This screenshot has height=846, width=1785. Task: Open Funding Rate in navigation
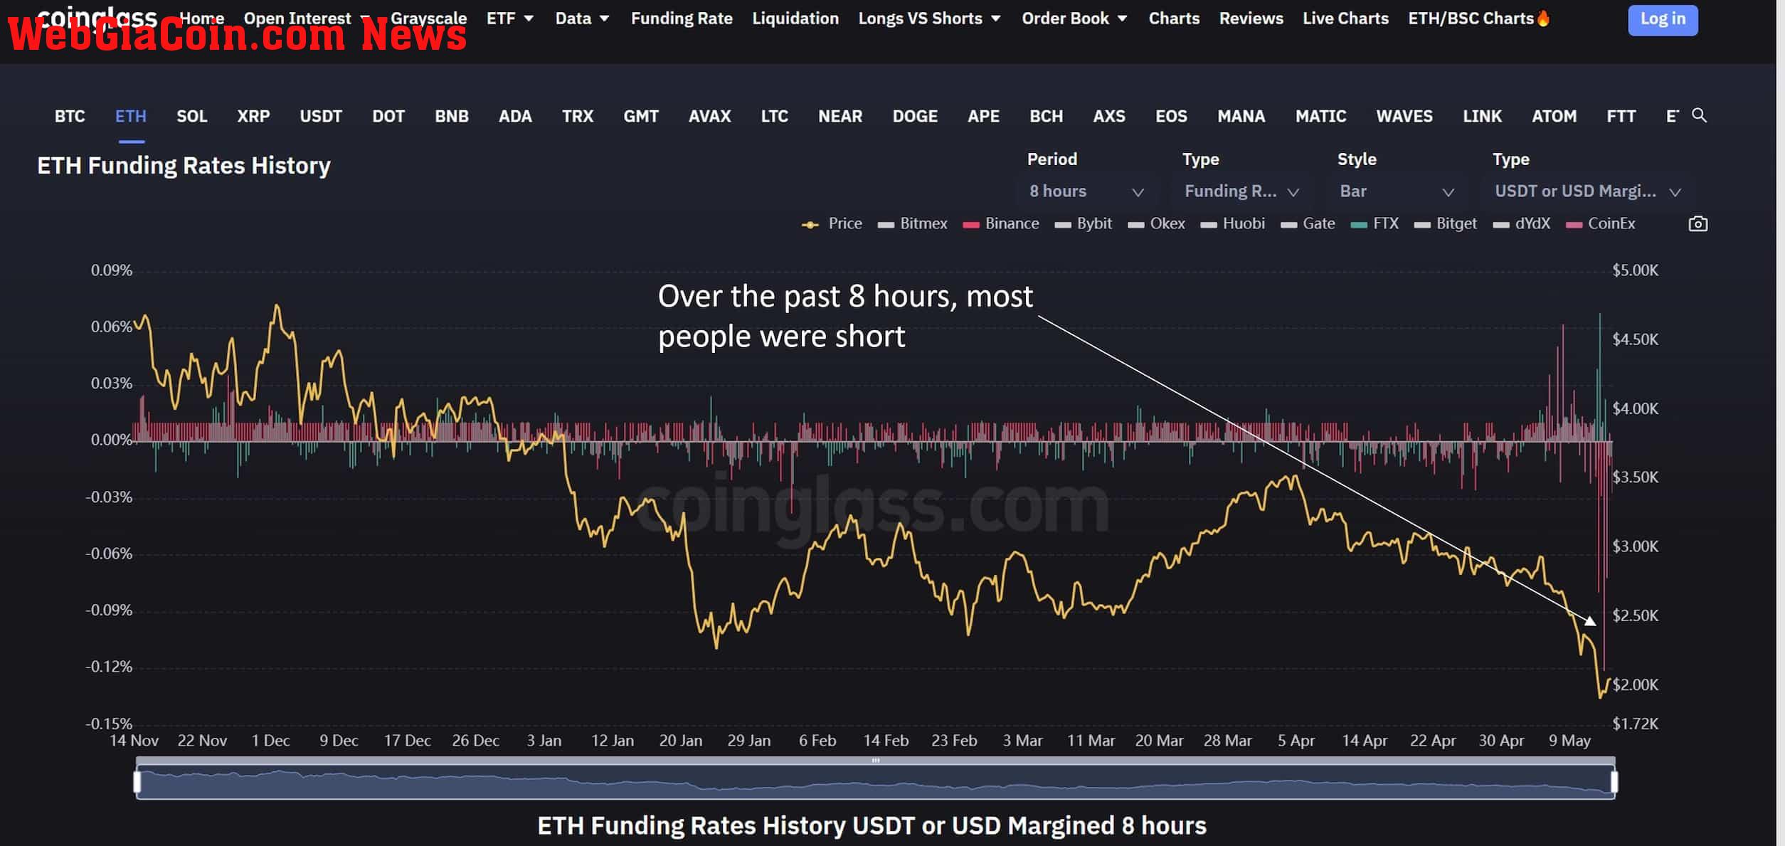(681, 18)
